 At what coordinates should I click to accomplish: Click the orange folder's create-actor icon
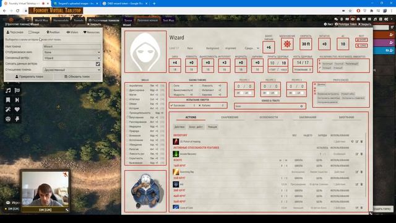pyautogui.click(x=392, y=35)
